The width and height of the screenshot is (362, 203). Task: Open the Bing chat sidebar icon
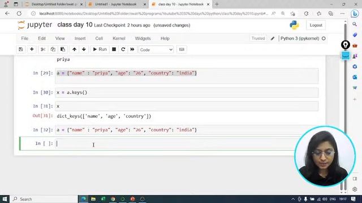355,14
